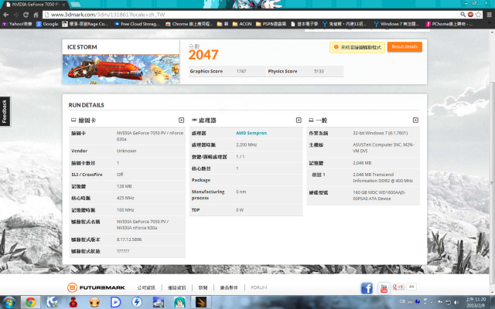Open the Google bookmark
This screenshot has width=495, height=309.
click(x=47, y=24)
